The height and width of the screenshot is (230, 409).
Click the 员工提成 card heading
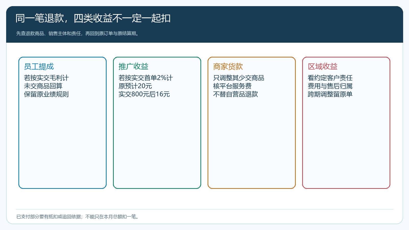[39, 66]
